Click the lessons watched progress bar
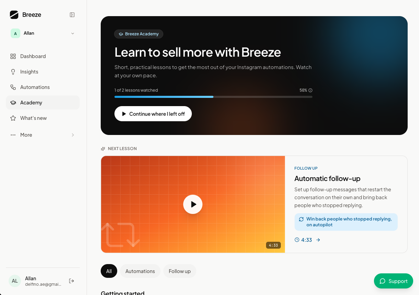 [x=213, y=97]
